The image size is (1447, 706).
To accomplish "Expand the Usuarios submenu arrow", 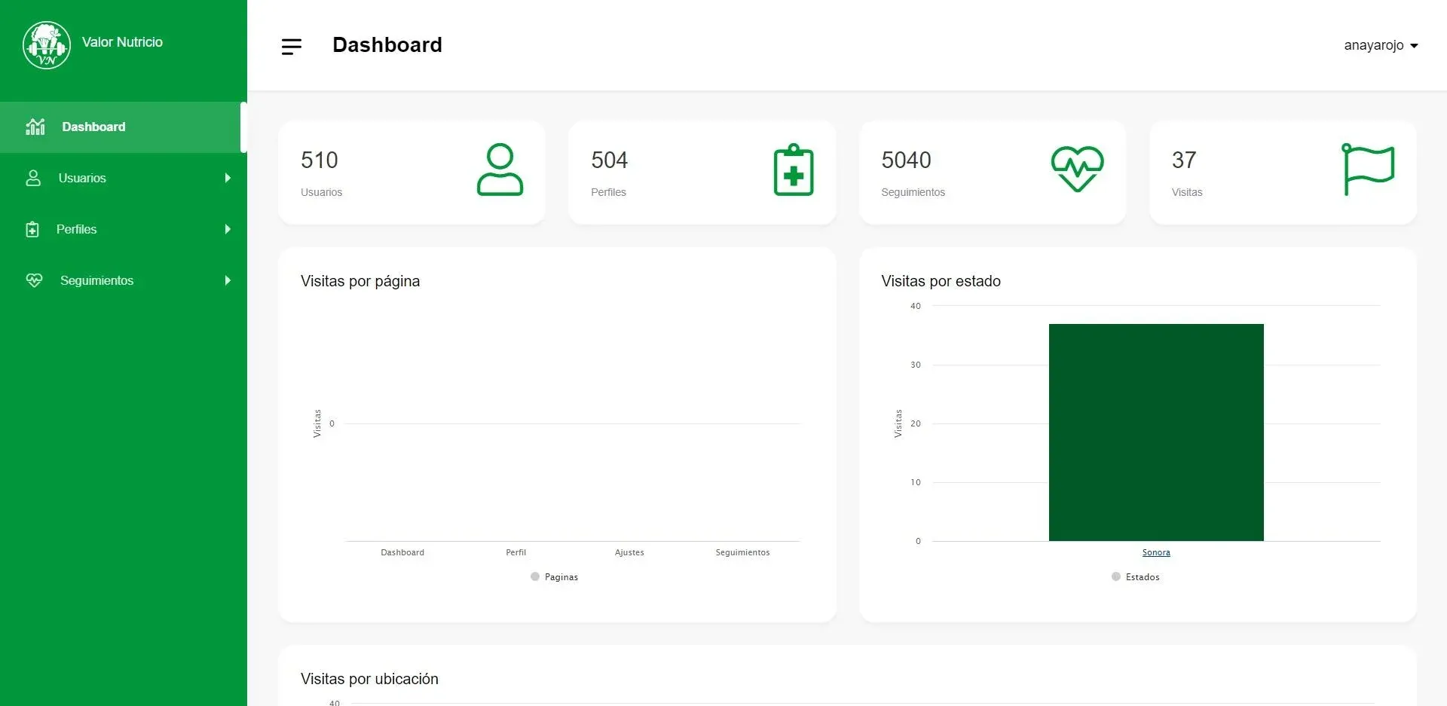I will click(228, 178).
